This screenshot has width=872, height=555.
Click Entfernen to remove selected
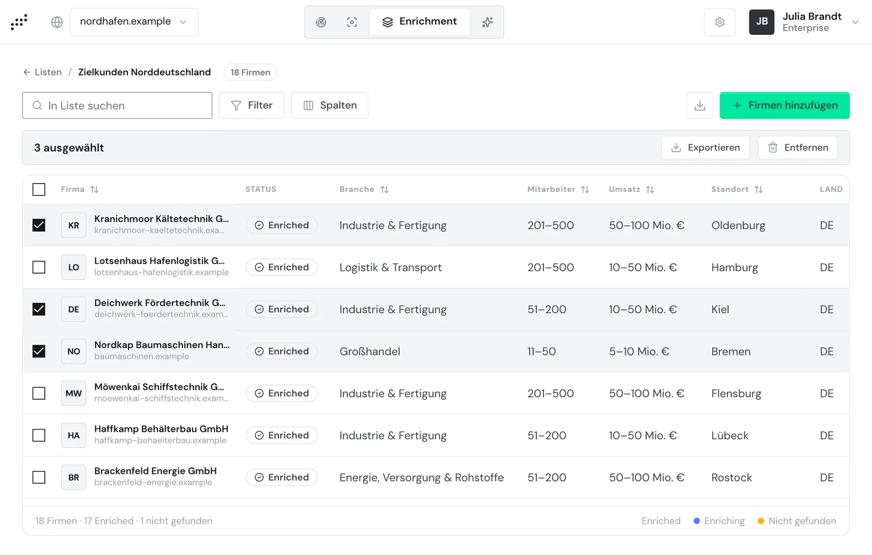point(797,147)
